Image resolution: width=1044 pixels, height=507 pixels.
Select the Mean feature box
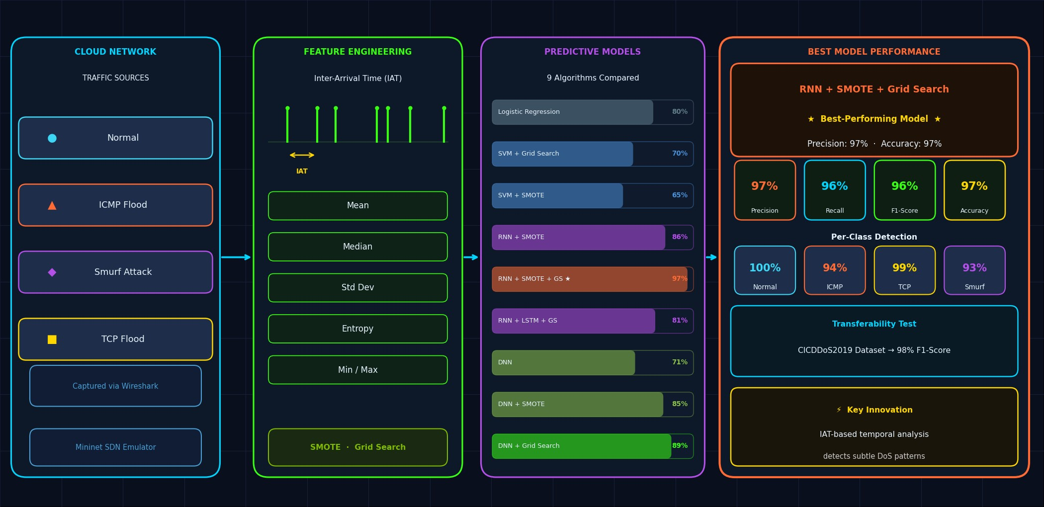357,206
